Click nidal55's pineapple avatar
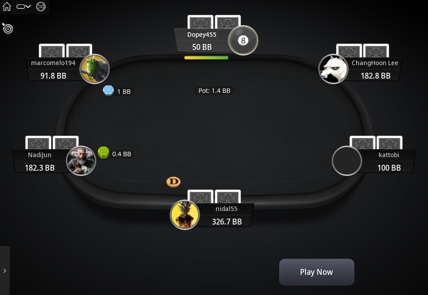This screenshot has height=295, width=428. (x=185, y=215)
